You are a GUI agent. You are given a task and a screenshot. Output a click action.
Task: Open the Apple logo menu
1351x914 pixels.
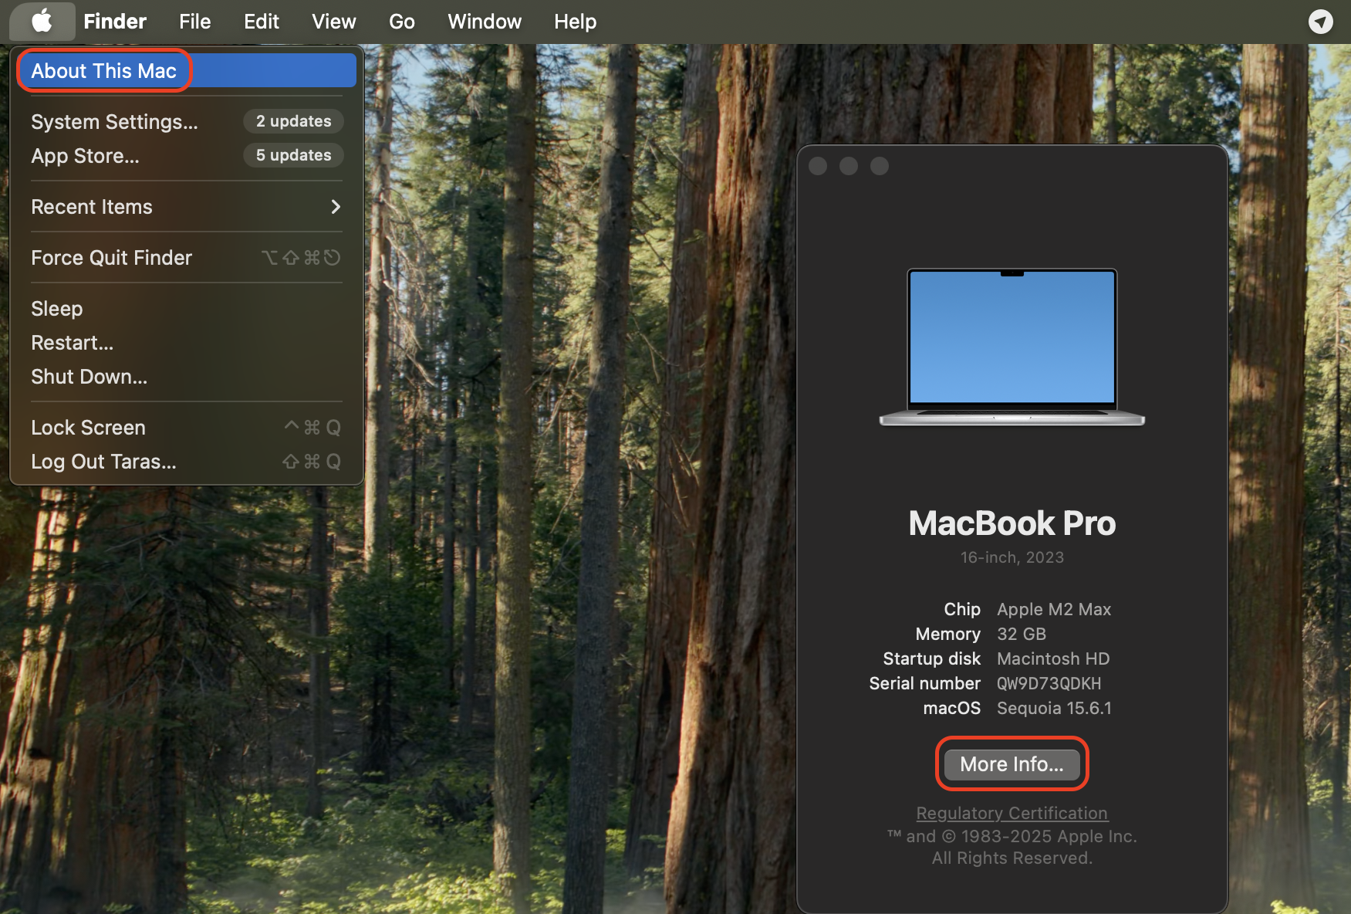[x=42, y=21]
